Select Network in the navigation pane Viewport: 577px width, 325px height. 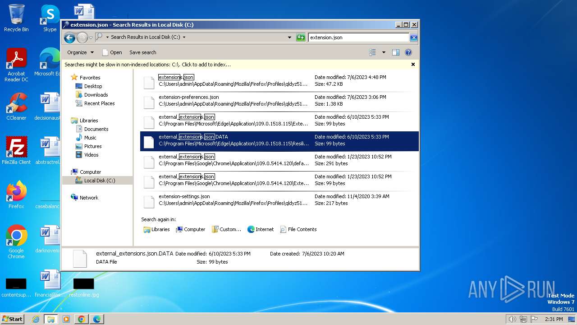[89, 198]
